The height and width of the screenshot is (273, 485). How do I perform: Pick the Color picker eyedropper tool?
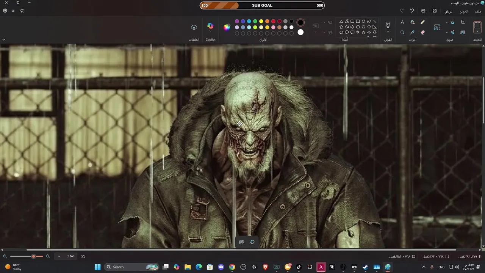click(413, 33)
